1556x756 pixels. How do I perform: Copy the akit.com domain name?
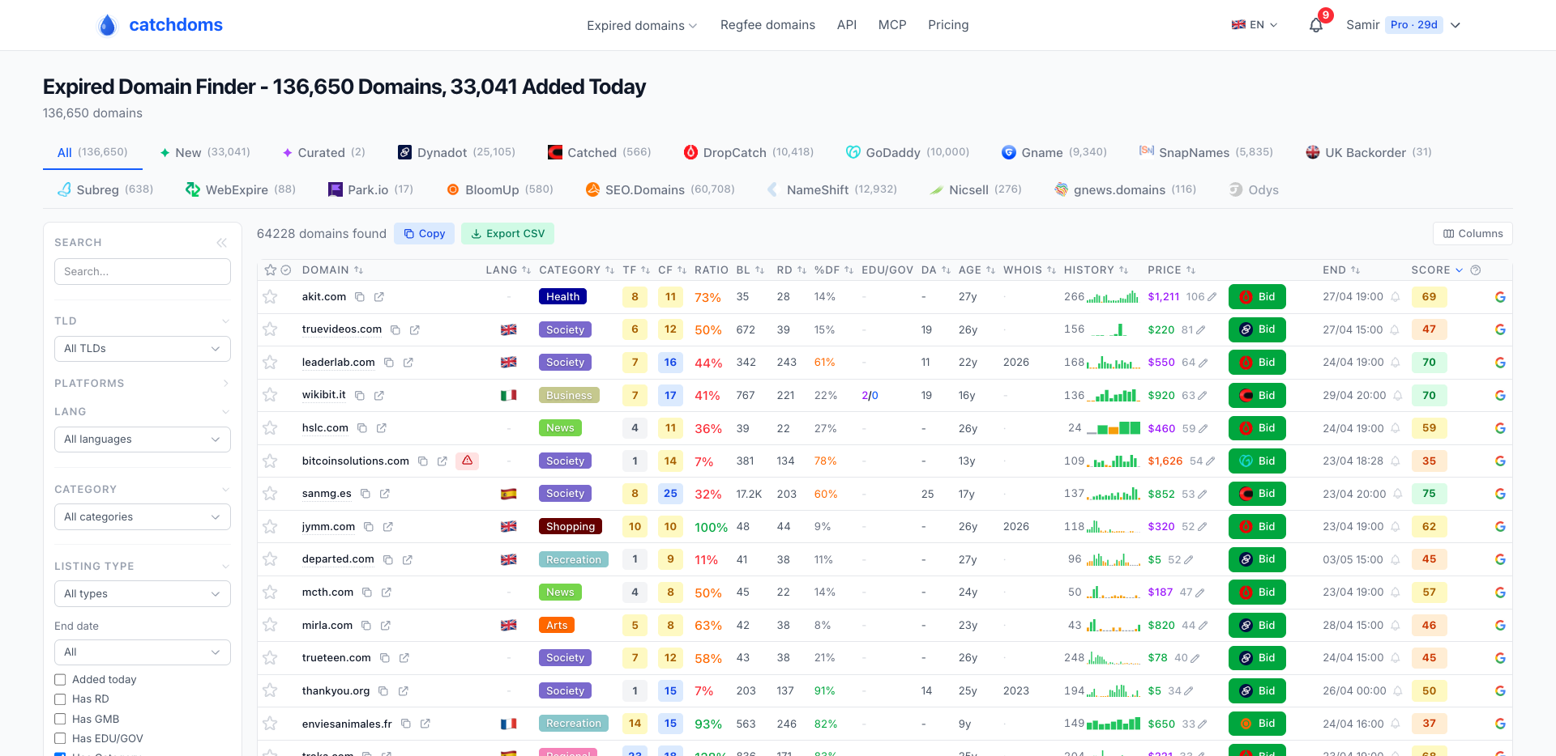tap(360, 297)
